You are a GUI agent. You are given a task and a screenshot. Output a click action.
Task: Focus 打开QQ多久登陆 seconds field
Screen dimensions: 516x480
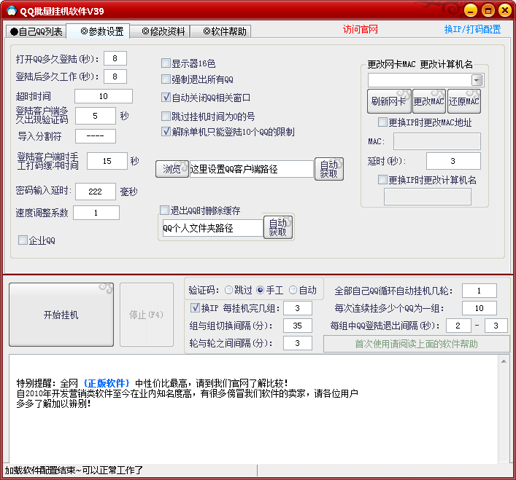coord(115,58)
